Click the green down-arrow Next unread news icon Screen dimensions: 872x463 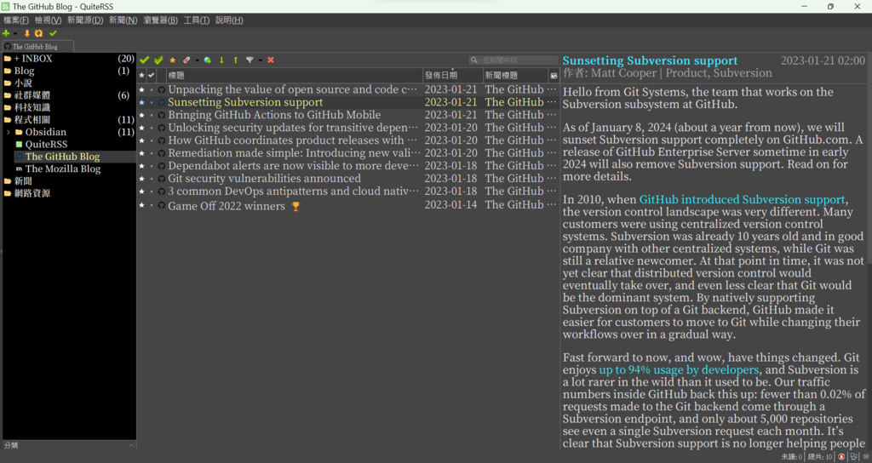pos(221,60)
